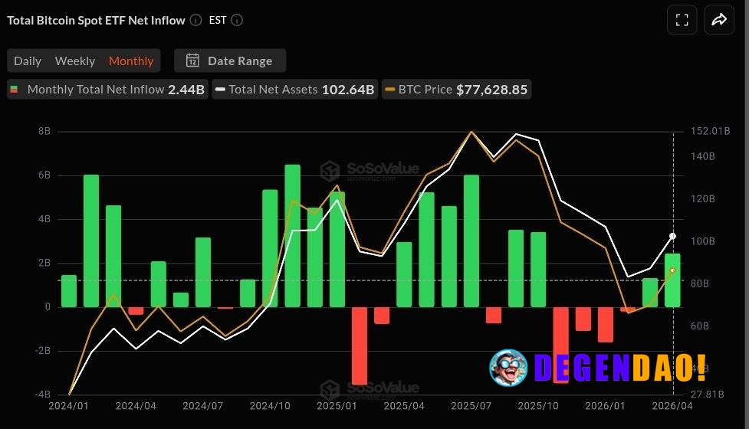Click the 2024/04 x-axis label
Screen dimensions: 749x429
(136, 406)
